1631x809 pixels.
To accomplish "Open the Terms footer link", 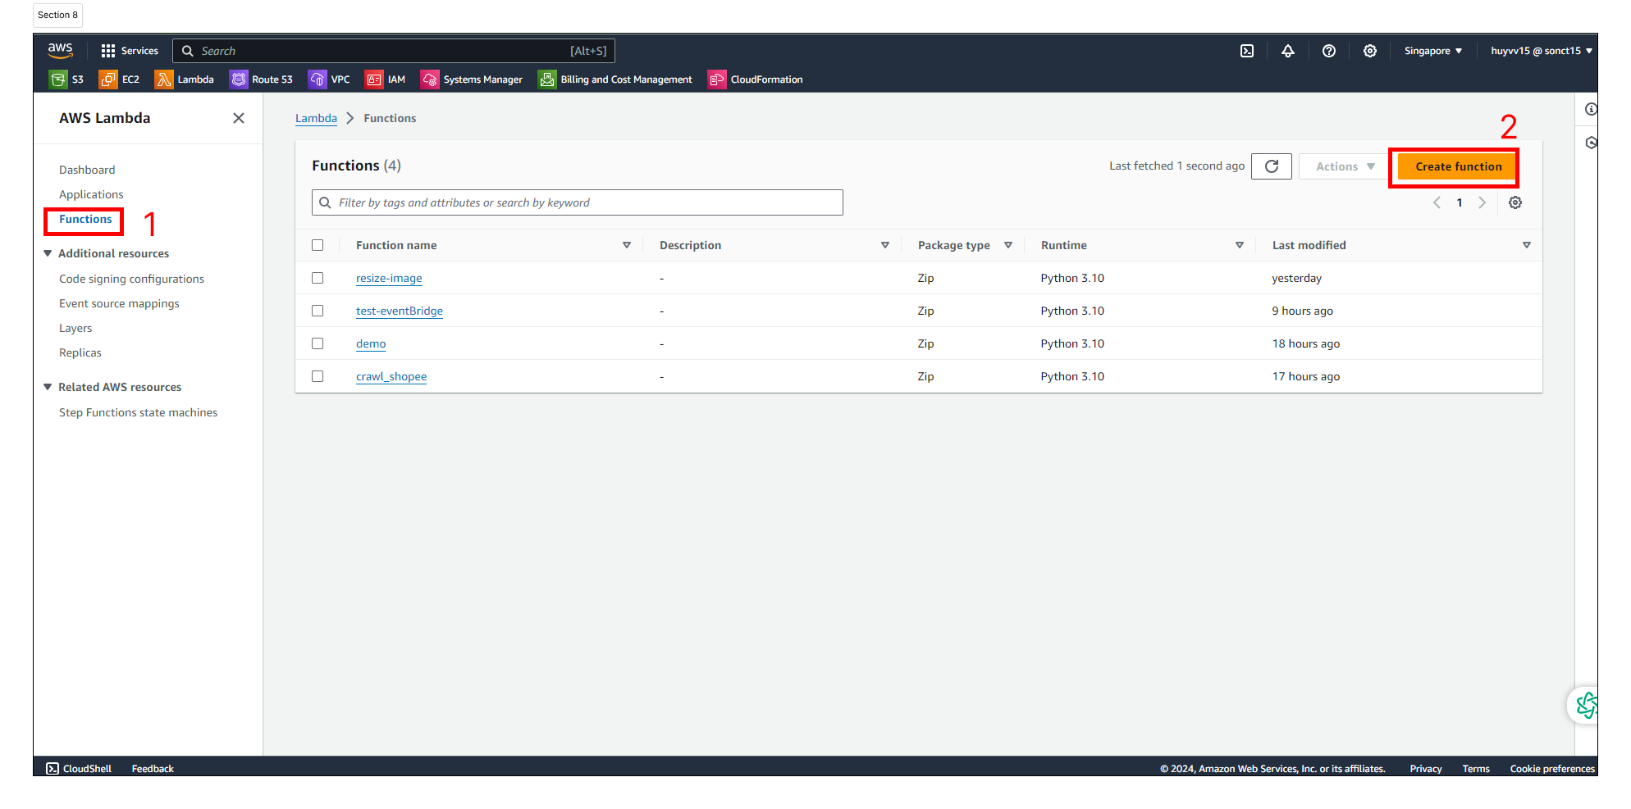I will (1476, 769).
